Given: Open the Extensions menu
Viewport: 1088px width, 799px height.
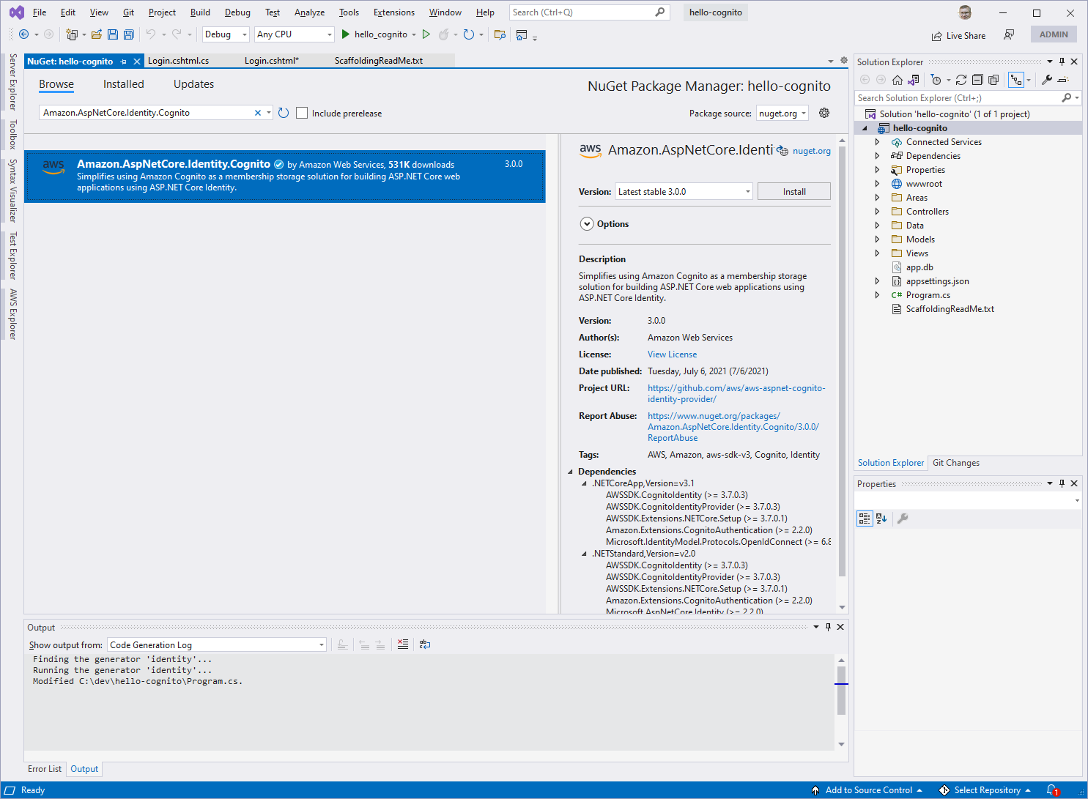Looking at the screenshot, I should 393,12.
